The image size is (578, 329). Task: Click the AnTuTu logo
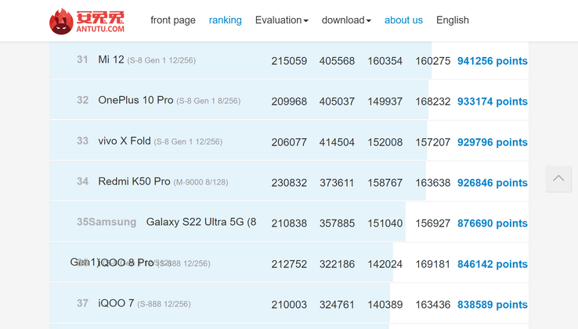(87, 21)
